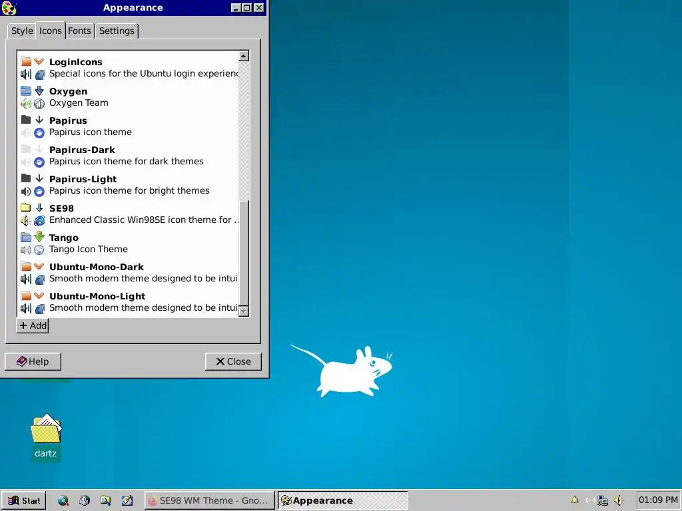Click the Close button in the dialog
The height and width of the screenshot is (511, 682).
[x=233, y=361]
